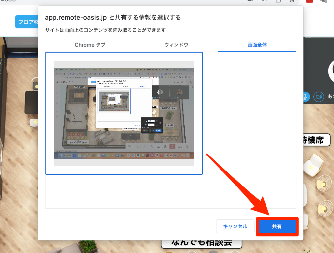Toggle the blue microphone icon

305,97
